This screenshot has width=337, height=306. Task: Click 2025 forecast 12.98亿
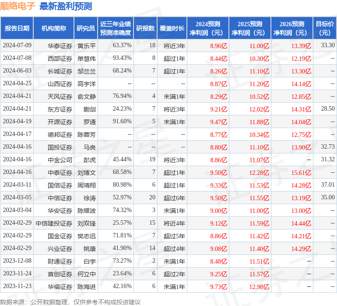coord(259,286)
